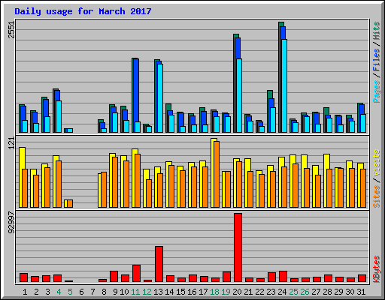The height and width of the screenshot is (300, 385).
Task: Click the cyan Pages bar for day 13
Action: tap(160, 98)
